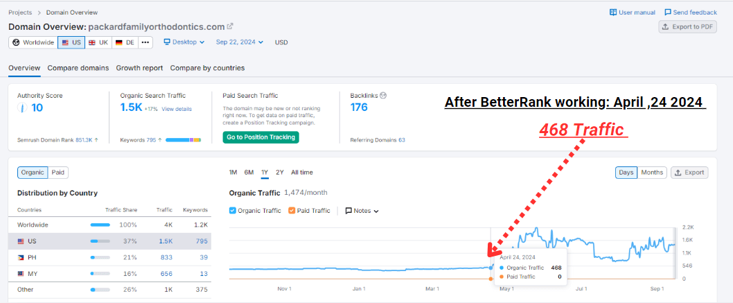Select the 1Y time range

point(265,173)
